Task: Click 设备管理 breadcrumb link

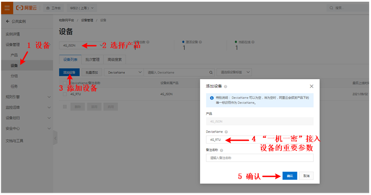Action: (x=87, y=20)
